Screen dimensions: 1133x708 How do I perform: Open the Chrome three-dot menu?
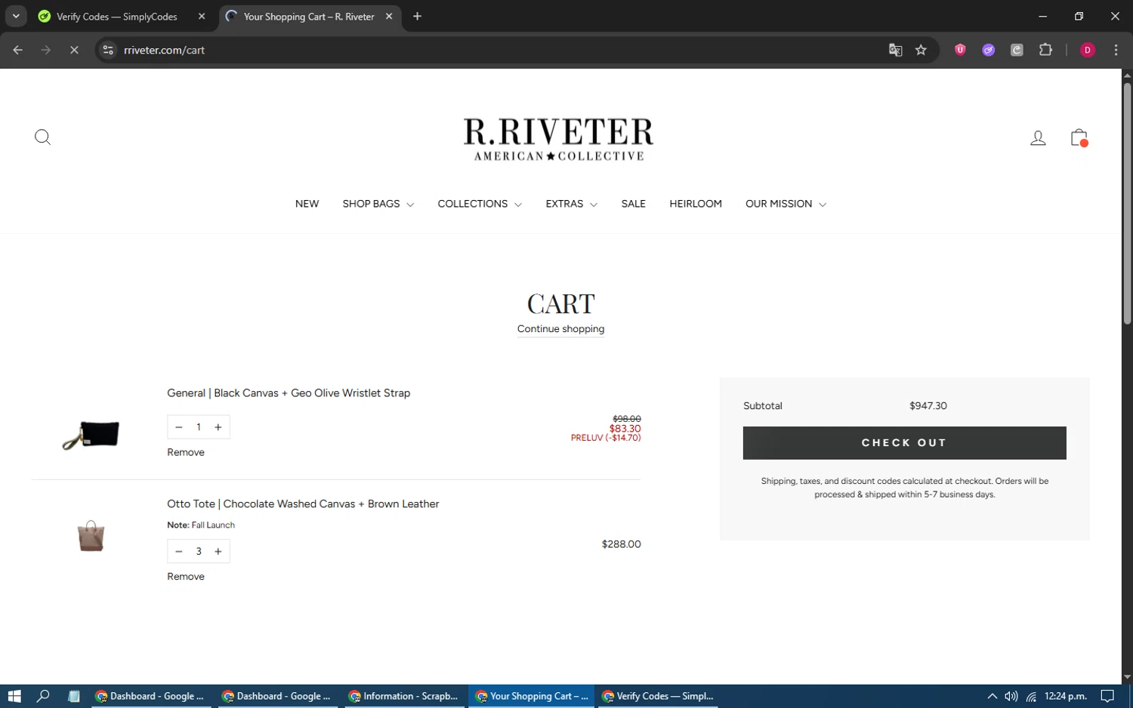pyautogui.click(x=1116, y=50)
